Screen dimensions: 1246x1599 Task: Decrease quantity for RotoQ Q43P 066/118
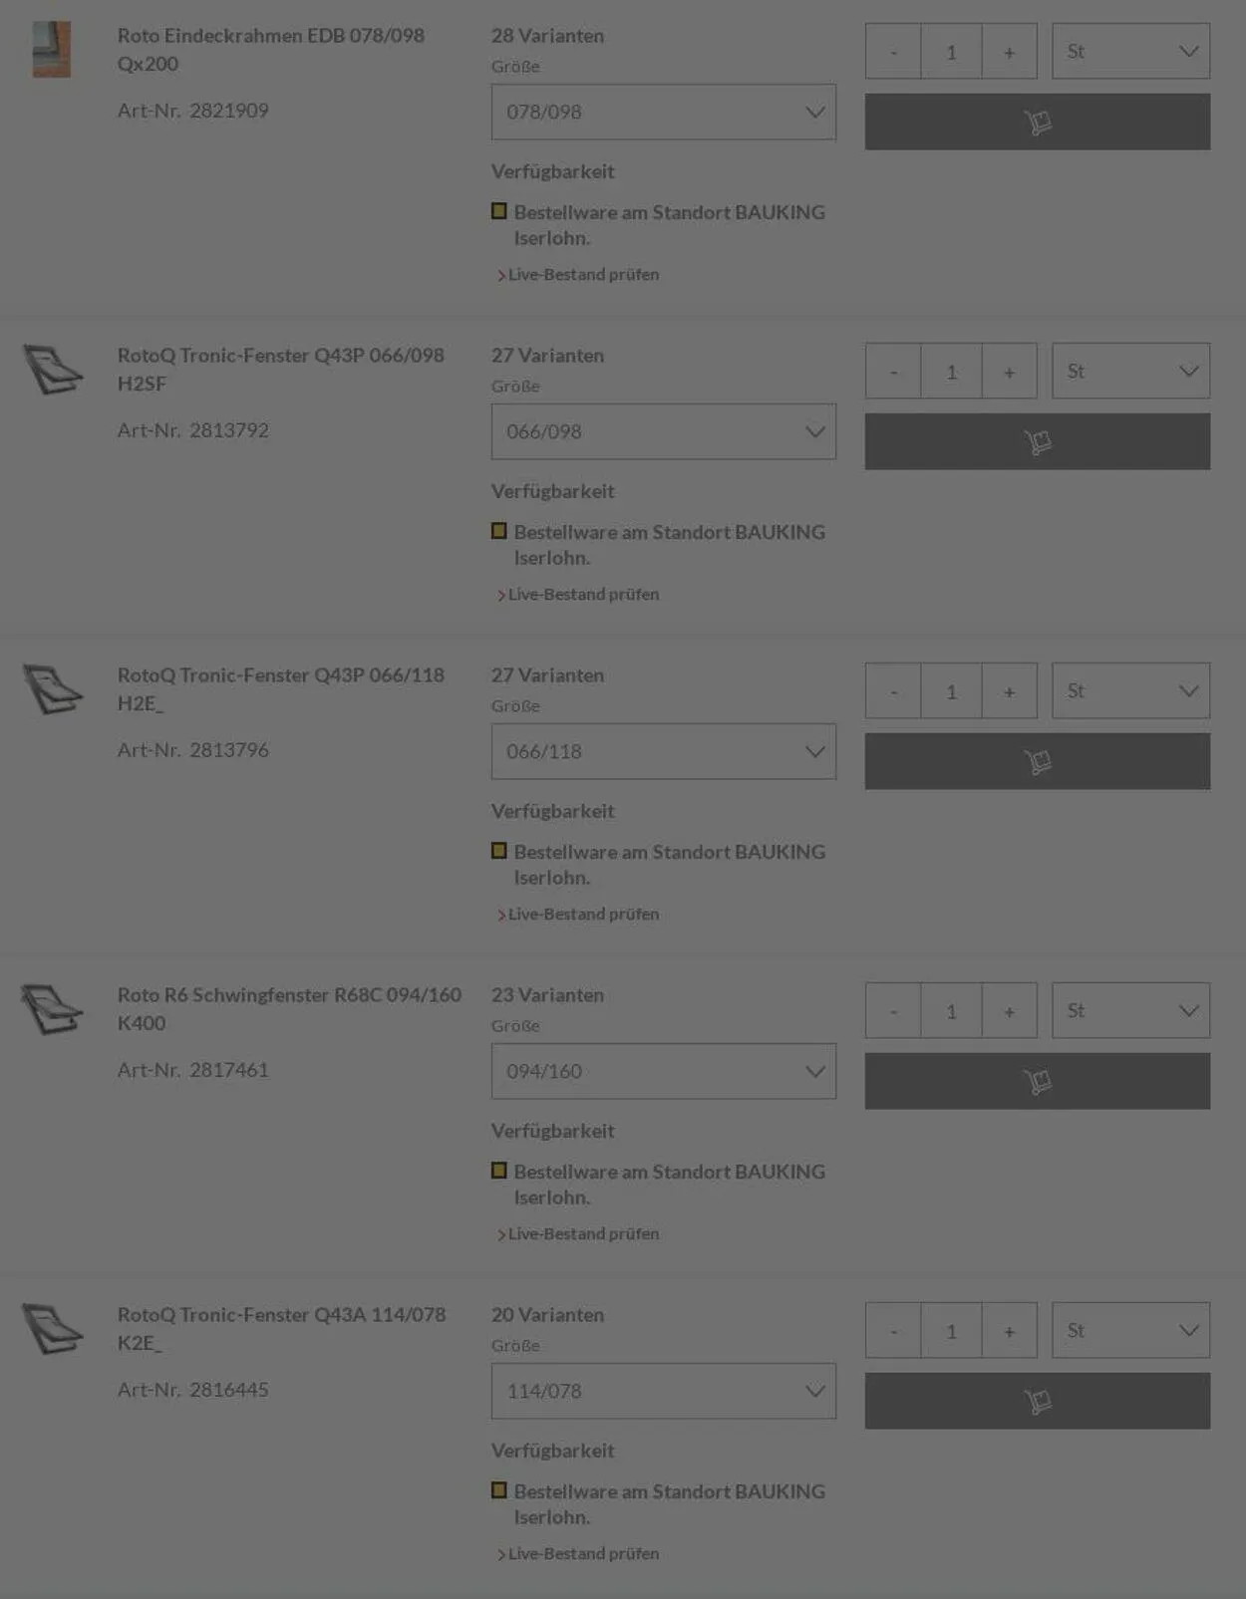(x=893, y=691)
